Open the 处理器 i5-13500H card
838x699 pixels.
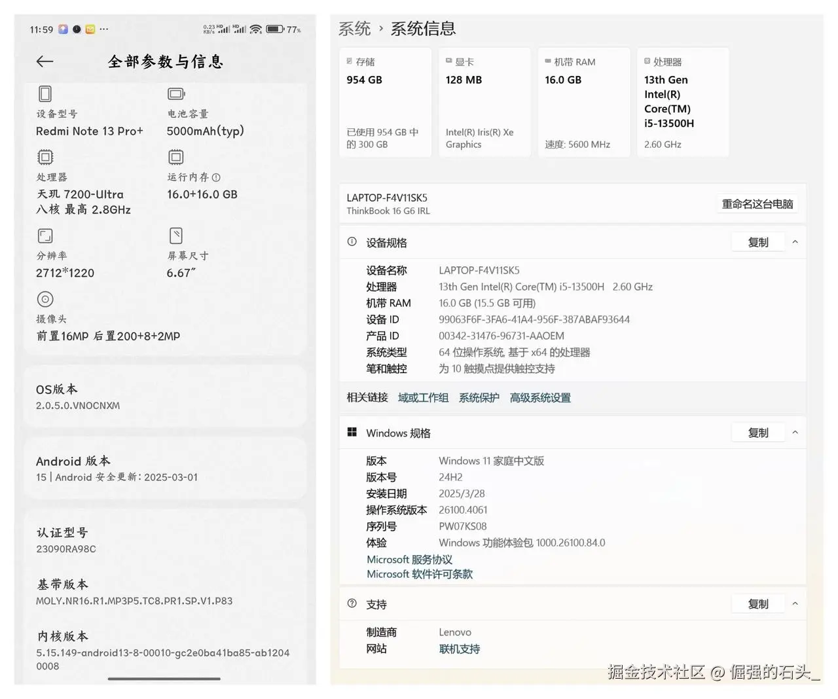pos(683,102)
